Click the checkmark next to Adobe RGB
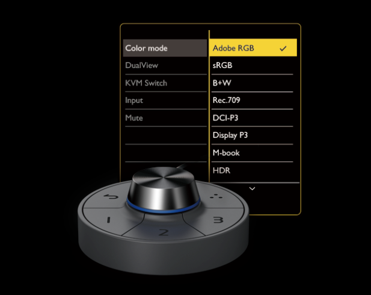This screenshot has height=295, width=371. pyautogui.click(x=283, y=49)
